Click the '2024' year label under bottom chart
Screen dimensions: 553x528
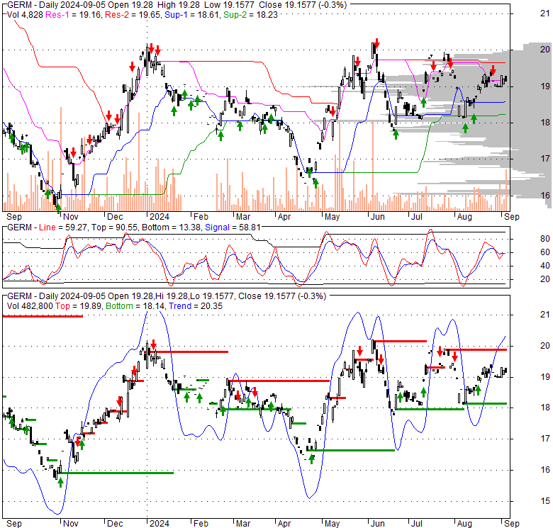click(160, 524)
